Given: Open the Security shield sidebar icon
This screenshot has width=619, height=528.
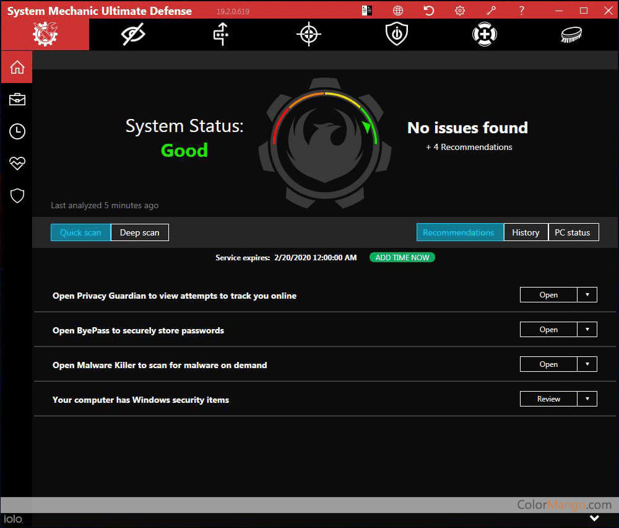Looking at the screenshot, I should (x=17, y=196).
